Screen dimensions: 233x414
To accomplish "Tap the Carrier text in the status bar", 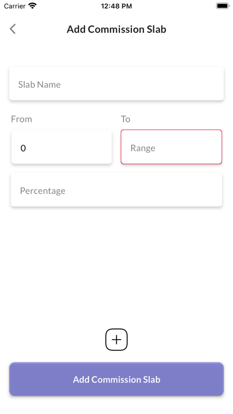I will click(15, 6).
